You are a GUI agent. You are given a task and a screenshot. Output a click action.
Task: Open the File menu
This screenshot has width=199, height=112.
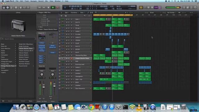click(17, 1)
